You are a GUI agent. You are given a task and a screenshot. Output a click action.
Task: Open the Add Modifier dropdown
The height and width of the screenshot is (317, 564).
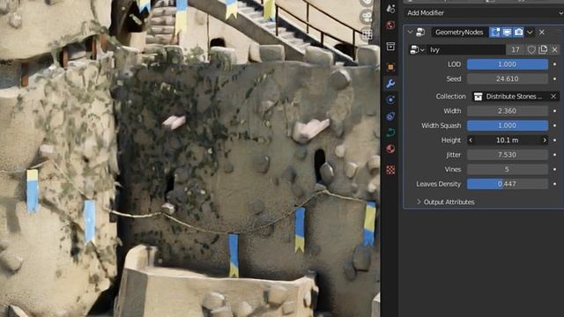click(x=483, y=13)
